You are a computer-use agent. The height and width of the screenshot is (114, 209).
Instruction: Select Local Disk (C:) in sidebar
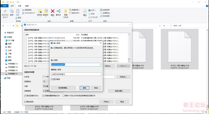pyautogui.click(x=11, y=64)
